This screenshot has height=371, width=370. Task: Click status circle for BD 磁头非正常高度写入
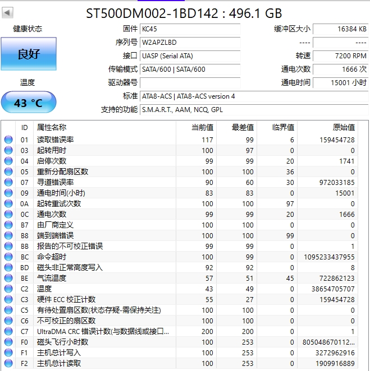tap(8, 267)
